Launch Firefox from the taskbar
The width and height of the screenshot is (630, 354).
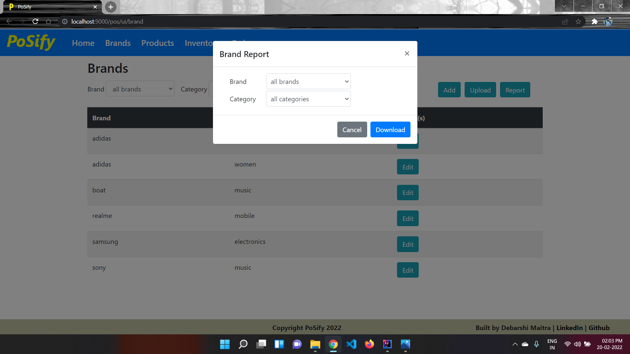click(x=369, y=344)
